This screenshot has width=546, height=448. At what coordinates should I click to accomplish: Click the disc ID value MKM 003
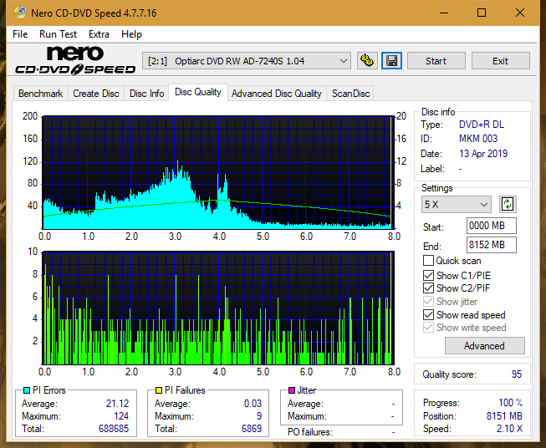[x=478, y=139]
